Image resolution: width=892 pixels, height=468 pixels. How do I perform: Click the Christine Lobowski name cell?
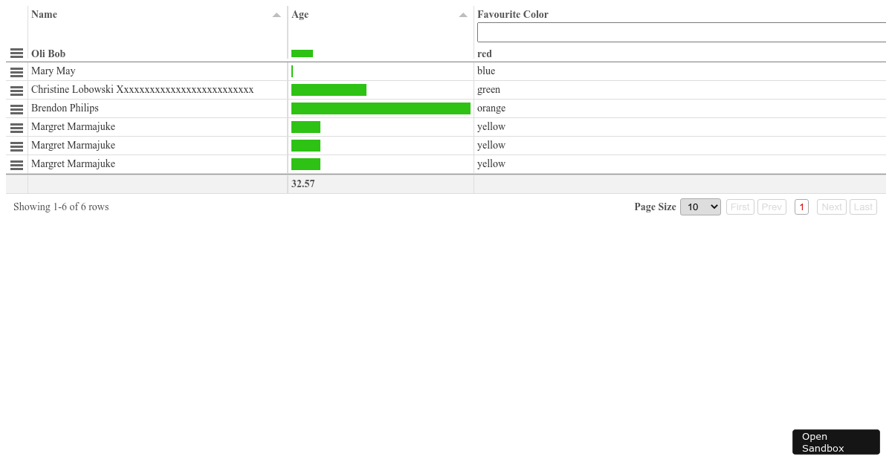coord(158,90)
